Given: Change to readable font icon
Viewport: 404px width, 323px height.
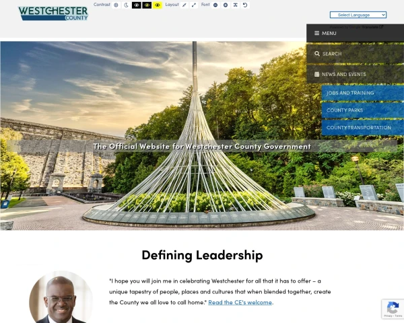Looking at the screenshot, I should (235, 5).
